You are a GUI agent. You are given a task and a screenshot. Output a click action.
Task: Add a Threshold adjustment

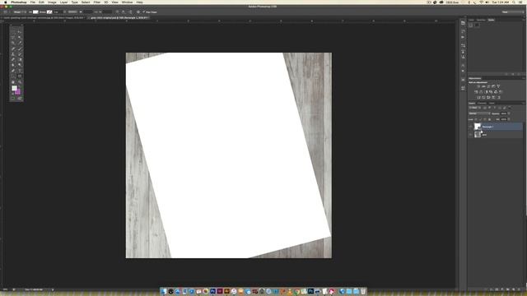488,97
